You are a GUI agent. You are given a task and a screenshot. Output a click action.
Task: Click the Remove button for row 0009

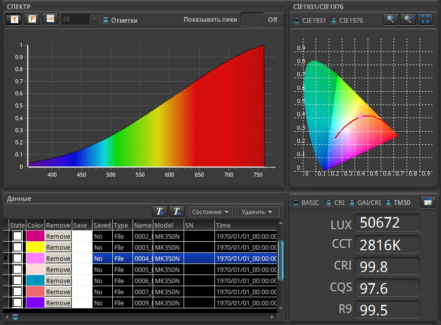58,303
